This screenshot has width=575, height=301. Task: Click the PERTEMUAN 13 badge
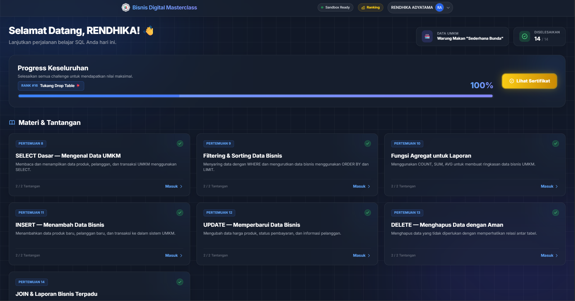tap(407, 213)
